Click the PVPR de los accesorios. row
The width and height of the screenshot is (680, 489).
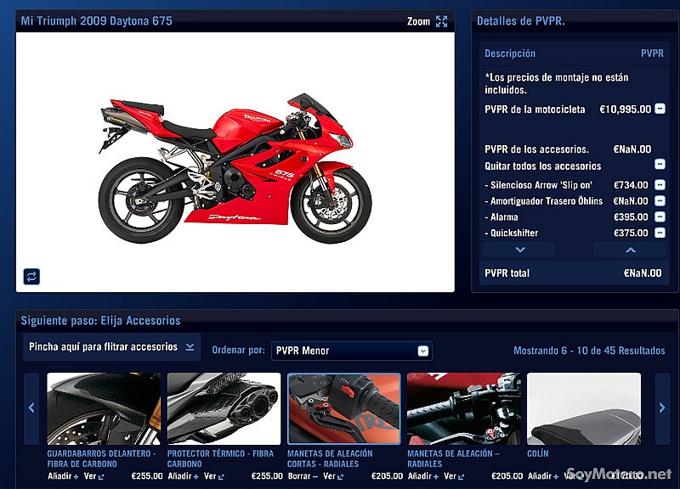(568, 149)
